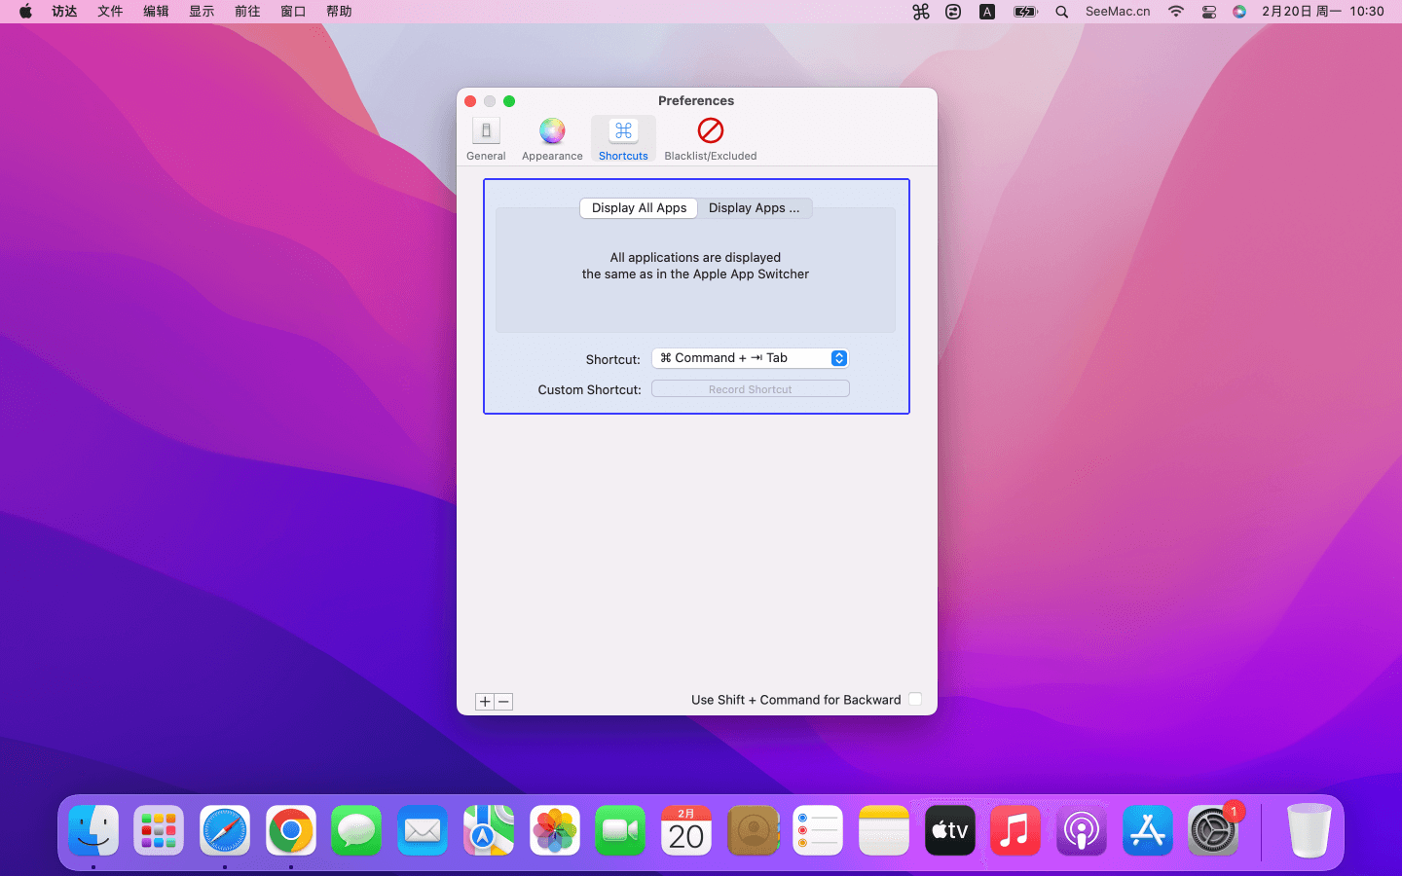The height and width of the screenshot is (876, 1402).
Task: Open Control Center in menu bar
Action: 1208,12
